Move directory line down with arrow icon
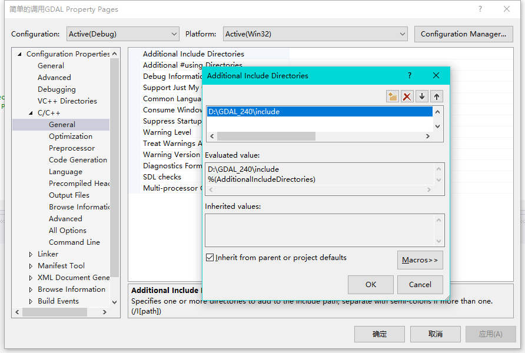This screenshot has height=353, width=525. (422, 96)
